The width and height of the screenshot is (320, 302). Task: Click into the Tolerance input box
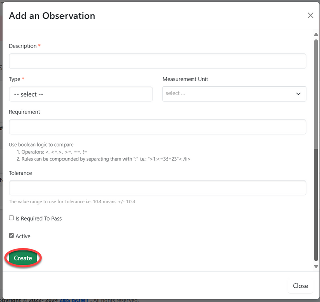[x=157, y=188]
